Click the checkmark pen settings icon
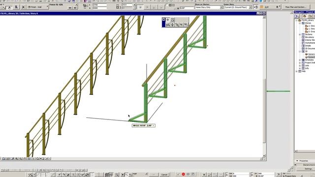The height and width of the screenshot is (177, 315). pyautogui.click(x=255, y=7)
